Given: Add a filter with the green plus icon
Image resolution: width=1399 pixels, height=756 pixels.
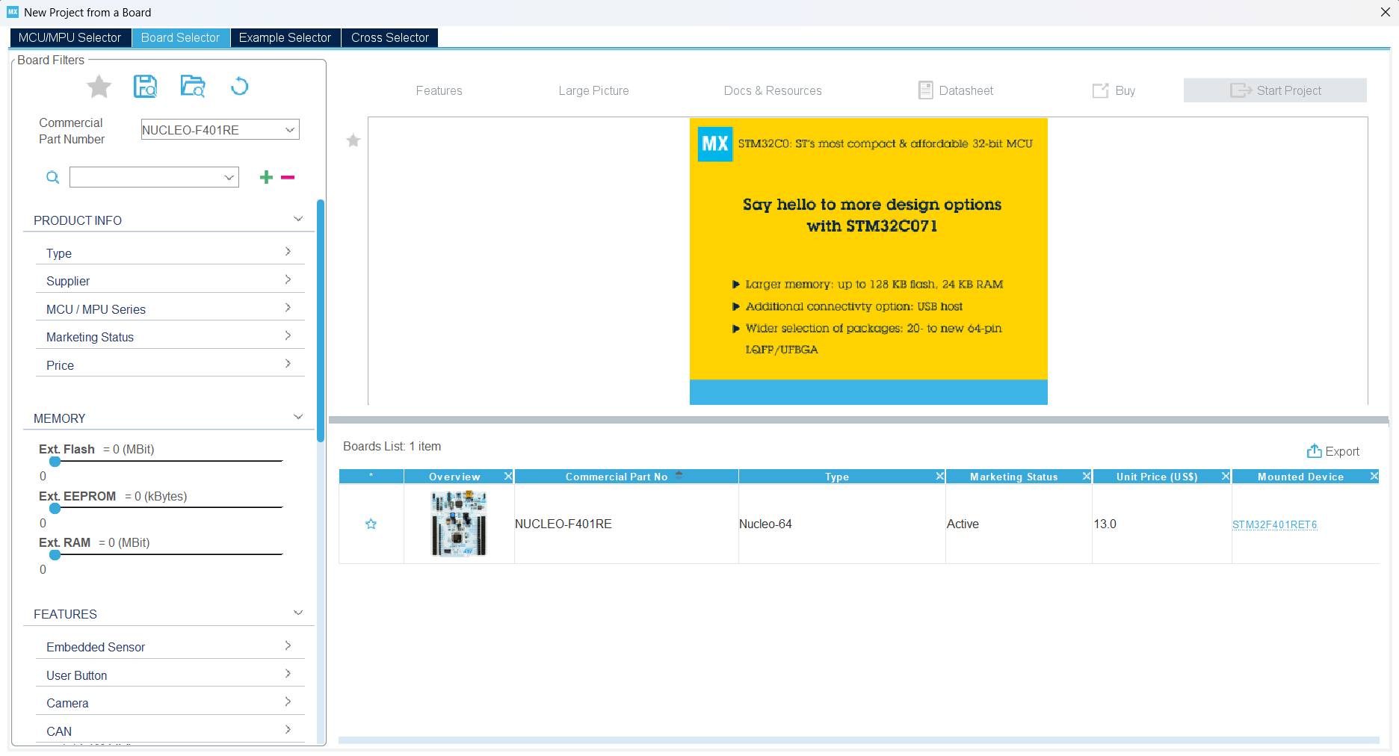Looking at the screenshot, I should [x=266, y=177].
